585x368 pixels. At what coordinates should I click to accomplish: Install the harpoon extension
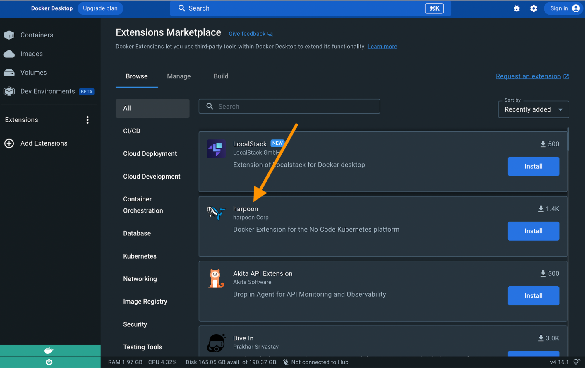[533, 231]
